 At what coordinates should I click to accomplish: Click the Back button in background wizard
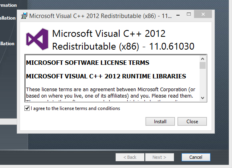[x=130, y=157]
